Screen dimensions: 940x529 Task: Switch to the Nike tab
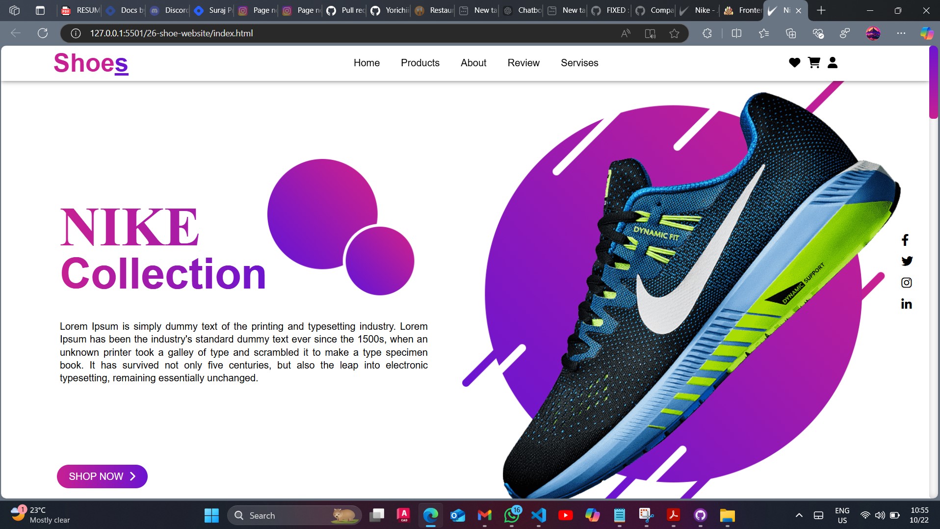pyautogui.click(x=699, y=10)
